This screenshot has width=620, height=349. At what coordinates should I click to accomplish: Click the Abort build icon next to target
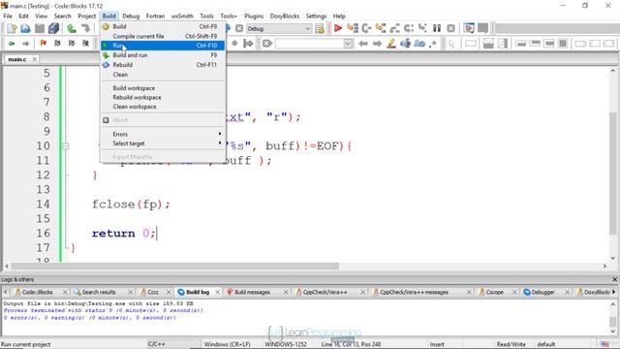[x=239, y=28]
